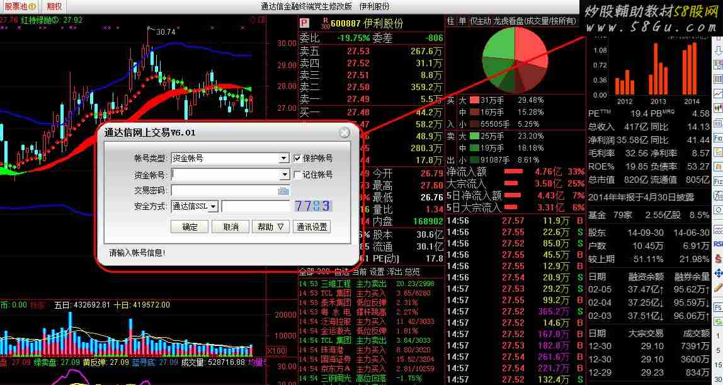
Task: Check the 记住帐号 checkbox
Action: coord(298,175)
